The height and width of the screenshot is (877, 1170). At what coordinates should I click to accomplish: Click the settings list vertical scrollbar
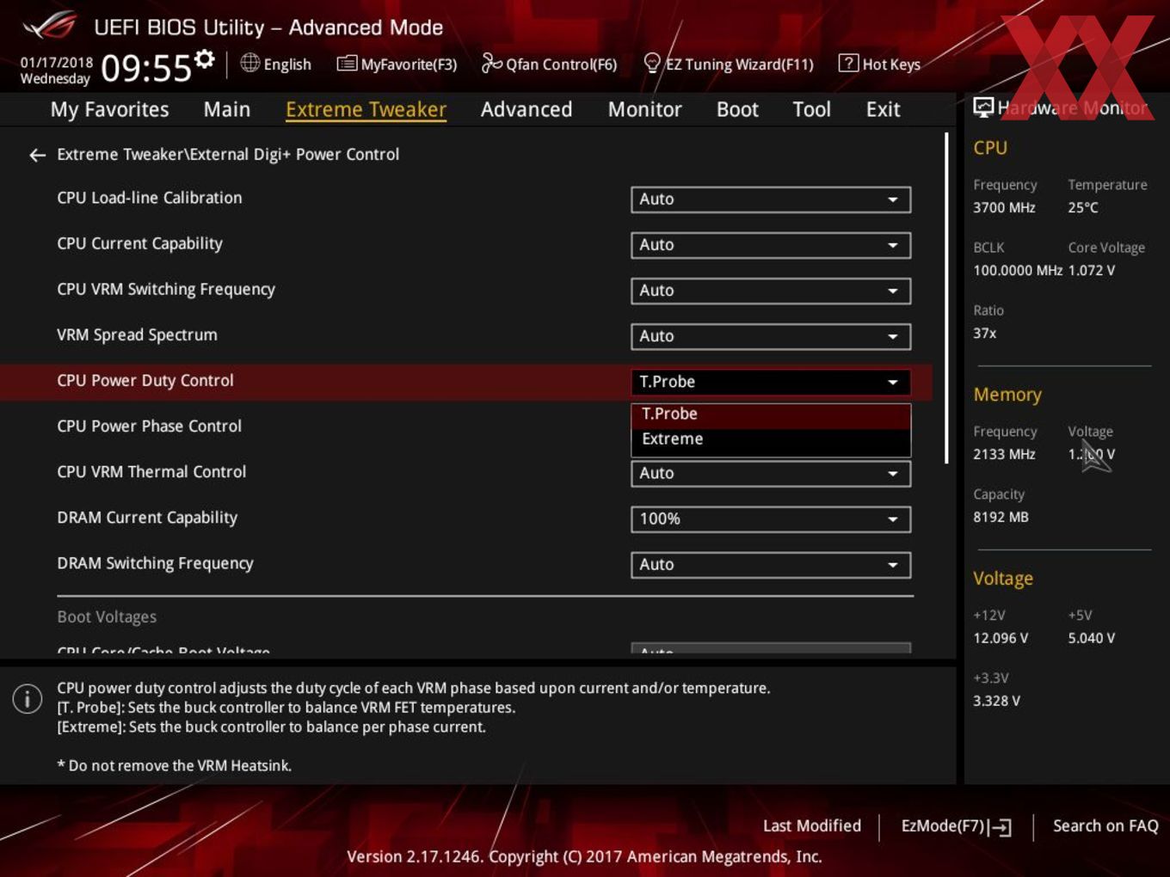coord(946,297)
